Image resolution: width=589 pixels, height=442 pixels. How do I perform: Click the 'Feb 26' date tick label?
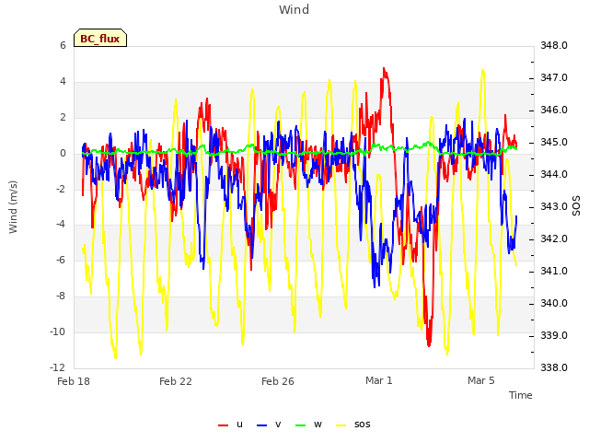(x=278, y=381)
